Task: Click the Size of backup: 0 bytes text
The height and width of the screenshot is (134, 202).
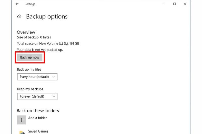Action: 34,37
